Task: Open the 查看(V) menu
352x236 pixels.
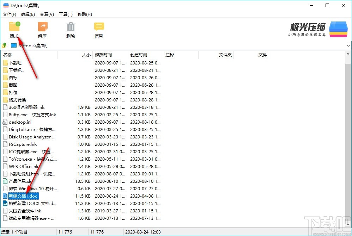Action: pyautogui.click(x=47, y=14)
